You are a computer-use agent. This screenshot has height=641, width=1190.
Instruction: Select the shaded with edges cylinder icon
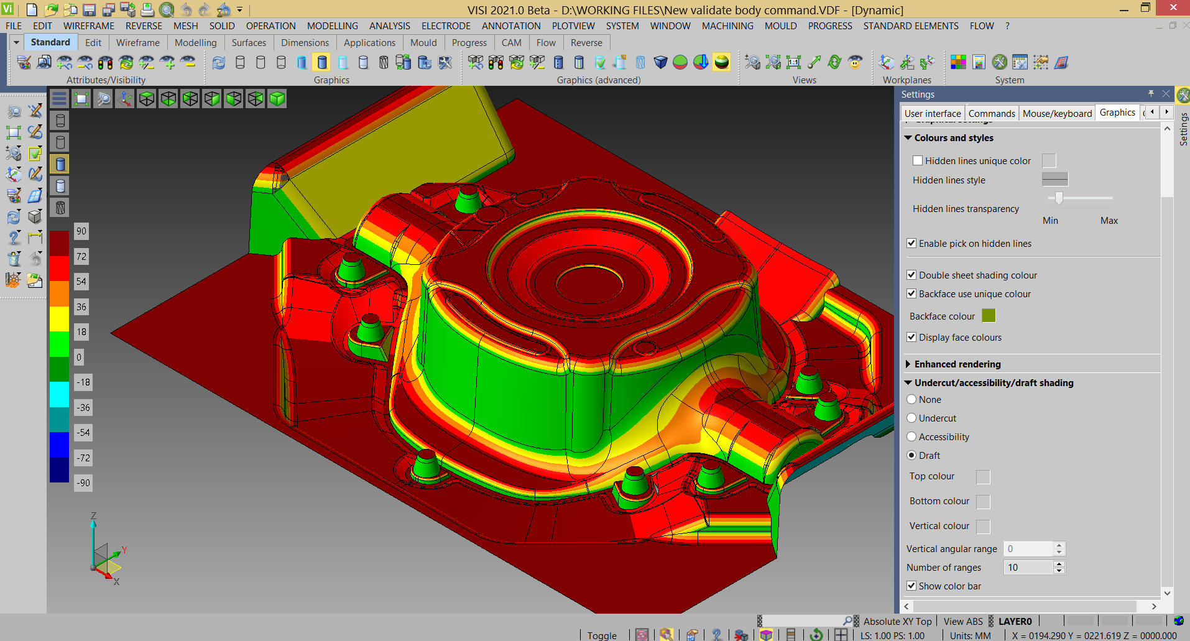[321, 62]
